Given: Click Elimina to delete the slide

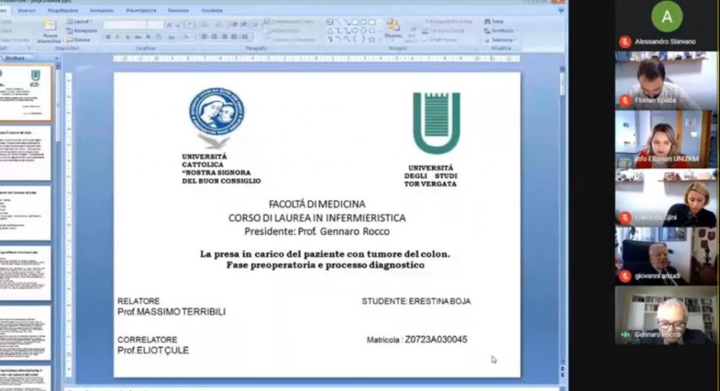Looking at the screenshot, I should tap(78, 40).
